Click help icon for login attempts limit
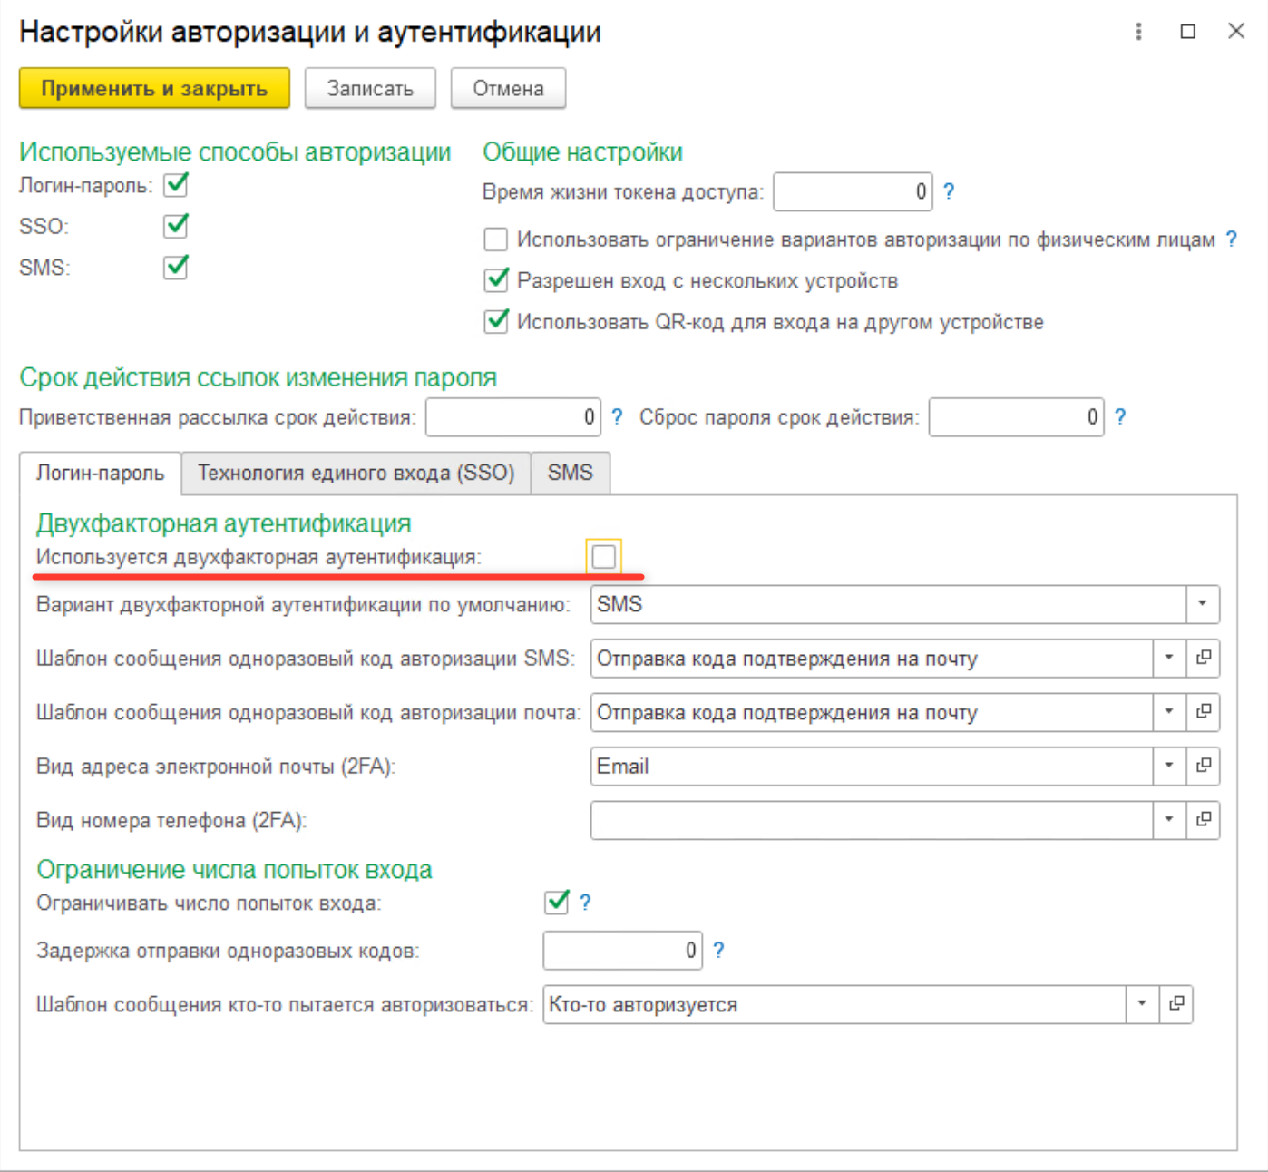1268x1172 pixels. tap(585, 903)
